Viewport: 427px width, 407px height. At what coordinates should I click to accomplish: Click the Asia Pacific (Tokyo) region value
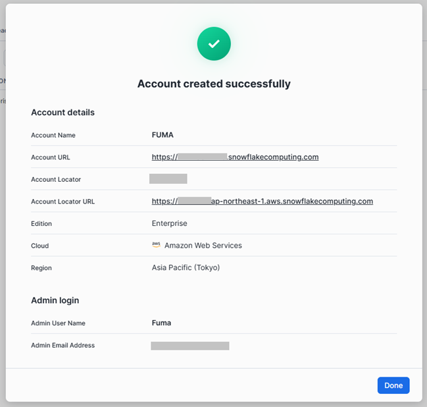point(186,268)
